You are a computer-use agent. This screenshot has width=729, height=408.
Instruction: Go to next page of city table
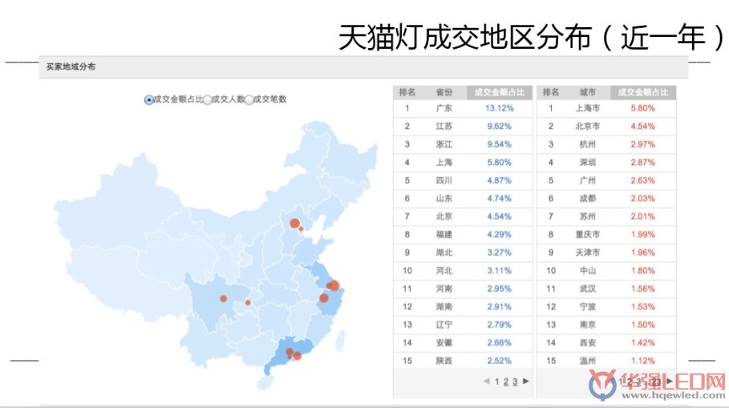tap(670, 381)
